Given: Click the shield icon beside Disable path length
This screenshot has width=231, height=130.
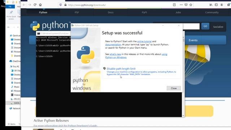Looking at the screenshot, I should pyautogui.click(x=104, y=68).
